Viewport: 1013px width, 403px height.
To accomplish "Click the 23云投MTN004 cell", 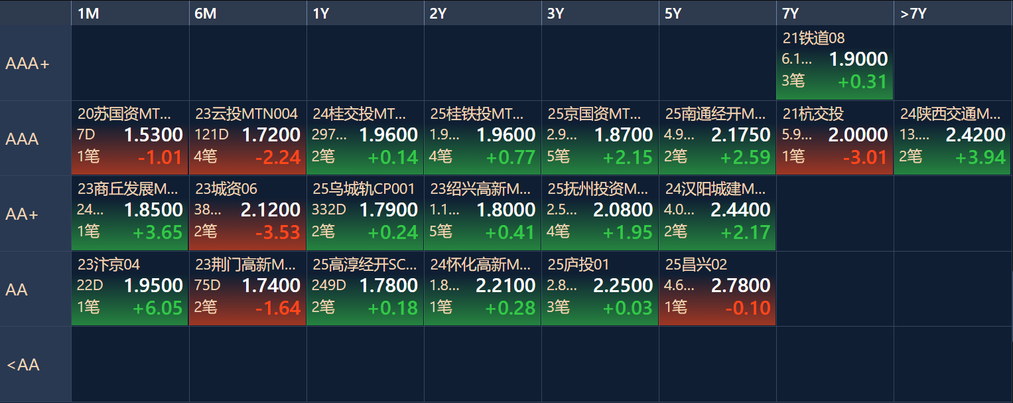I will 247,138.
